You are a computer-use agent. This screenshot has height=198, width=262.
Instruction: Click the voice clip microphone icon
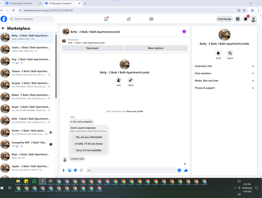(x=63, y=170)
